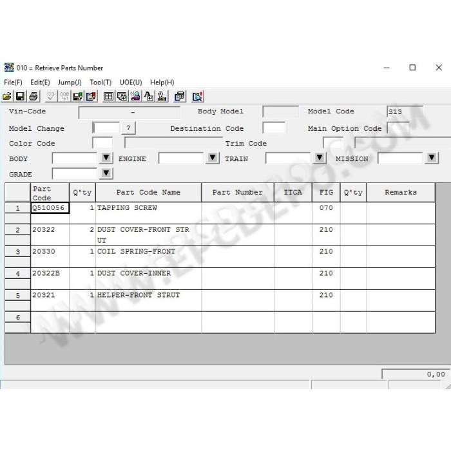The width and height of the screenshot is (451, 451).
Task: Click the Destination Code input field
Action: coord(274,128)
